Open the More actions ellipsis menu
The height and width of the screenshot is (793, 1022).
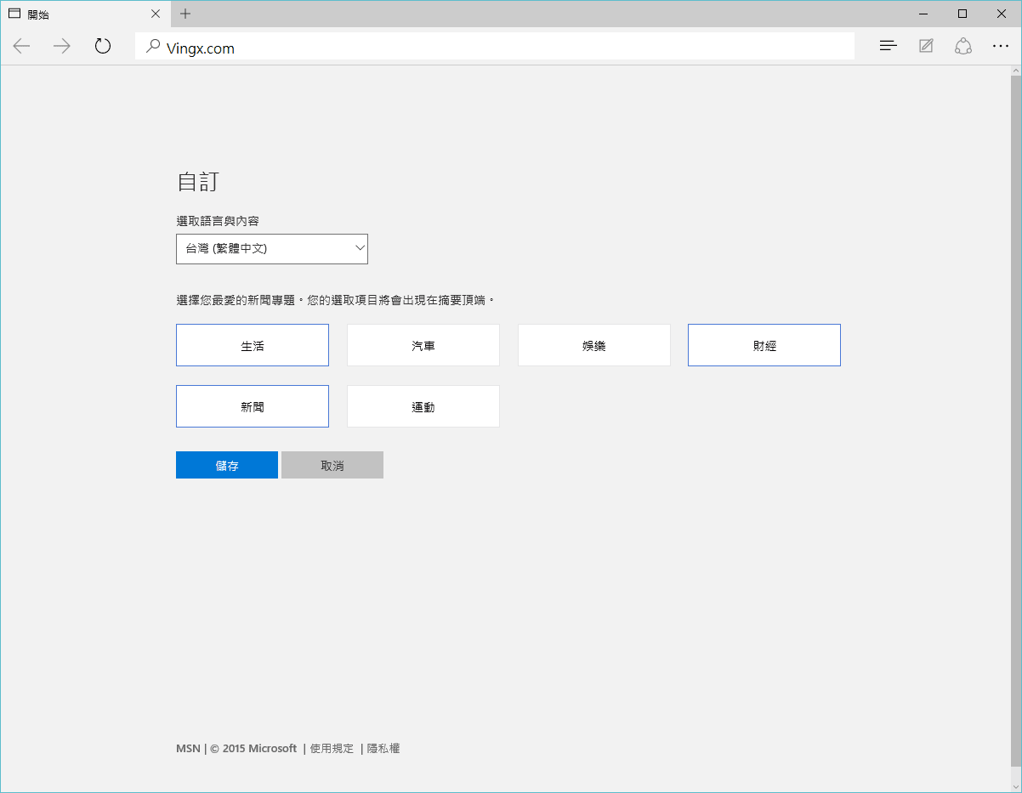pyautogui.click(x=1001, y=46)
